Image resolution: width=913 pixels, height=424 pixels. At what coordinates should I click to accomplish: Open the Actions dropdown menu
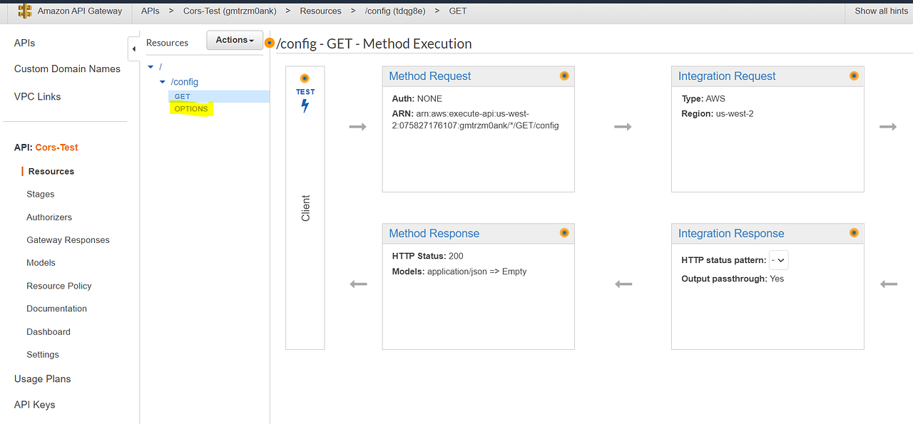(x=235, y=40)
